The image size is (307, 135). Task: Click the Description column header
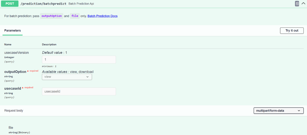tap(49, 44)
